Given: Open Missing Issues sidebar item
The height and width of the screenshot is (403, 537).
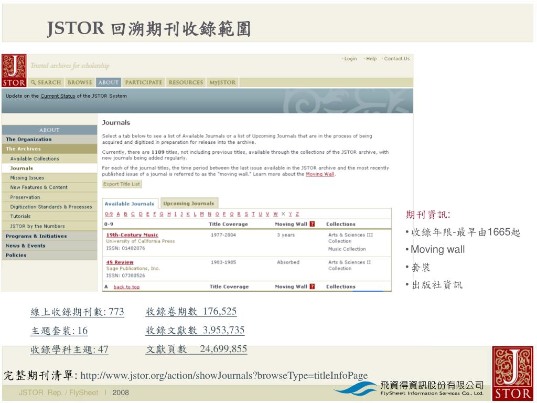Looking at the screenshot, I should (50, 178).
